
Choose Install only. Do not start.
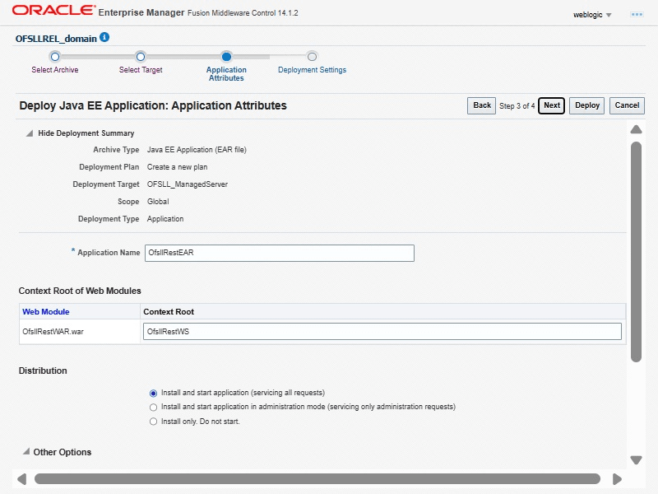pos(153,421)
